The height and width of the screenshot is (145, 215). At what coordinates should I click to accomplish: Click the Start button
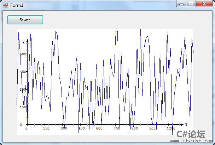[x=25, y=20]
